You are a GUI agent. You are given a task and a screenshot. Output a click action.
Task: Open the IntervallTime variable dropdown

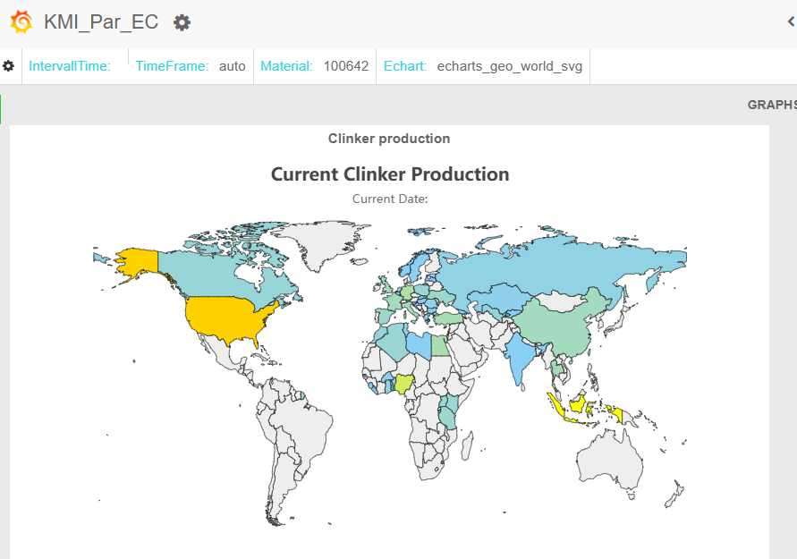point(70,66)
